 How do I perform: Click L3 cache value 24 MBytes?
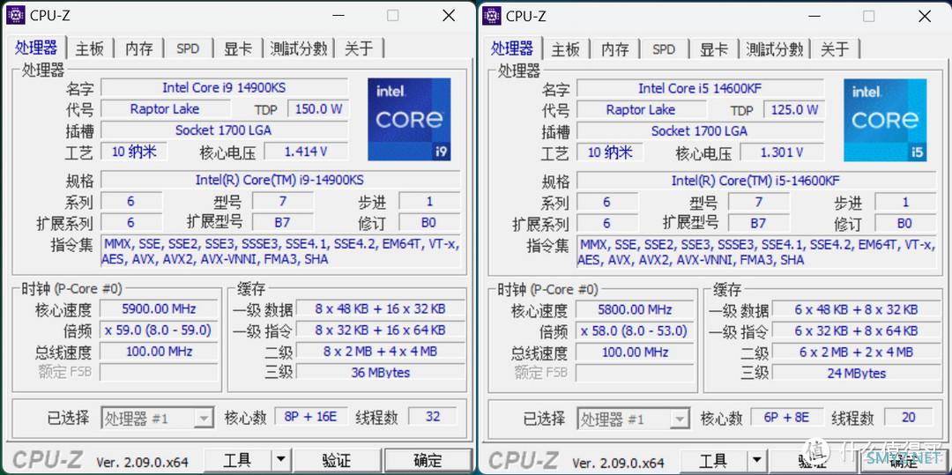tap(856, 373)
